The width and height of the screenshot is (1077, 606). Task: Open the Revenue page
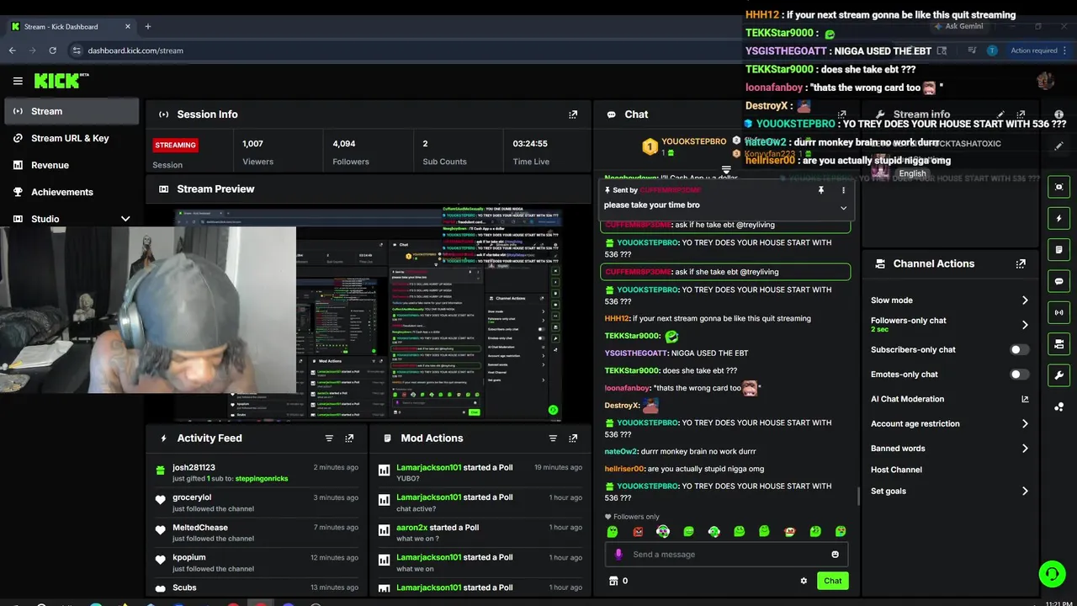[x=72, y=165]
